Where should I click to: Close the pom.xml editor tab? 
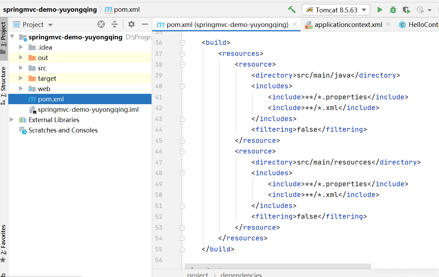coord(294,24)
